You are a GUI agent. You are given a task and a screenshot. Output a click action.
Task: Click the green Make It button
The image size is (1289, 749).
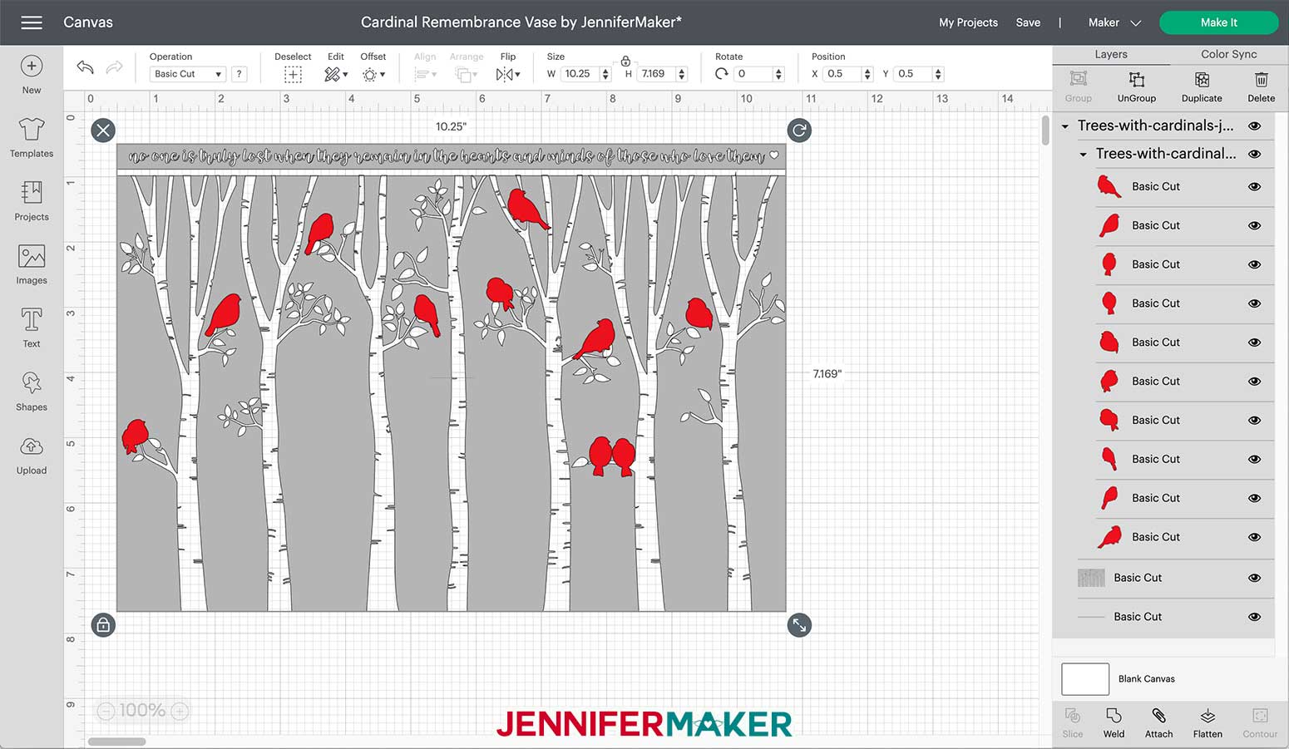pyautogui.click(x=1218, y=22)
